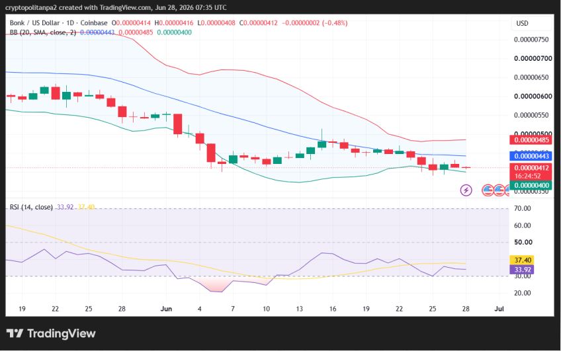Click the purple 33.92 RSI axis label

coord(523,270)
